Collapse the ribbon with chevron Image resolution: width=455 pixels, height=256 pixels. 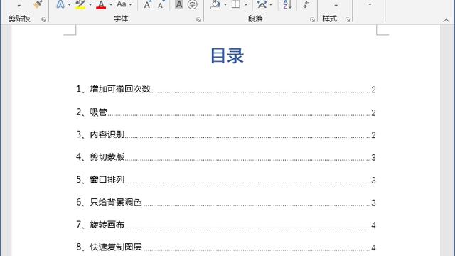coord(446,21)
